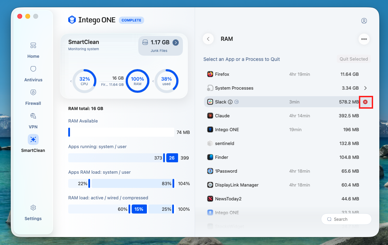
Task: Click the 11.64 GB Firefox memory value
Action: [x=350, y=74]
